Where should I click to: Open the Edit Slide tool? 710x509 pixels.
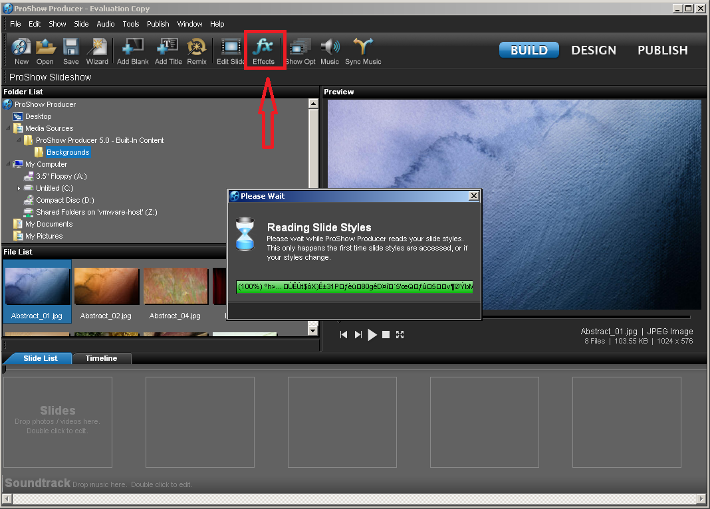click(x=231, y=51)
